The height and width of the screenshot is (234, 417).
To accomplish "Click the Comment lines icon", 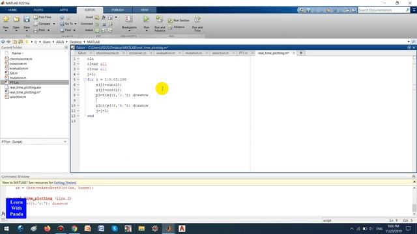I will pyautogui.click(x=97, y=24).
